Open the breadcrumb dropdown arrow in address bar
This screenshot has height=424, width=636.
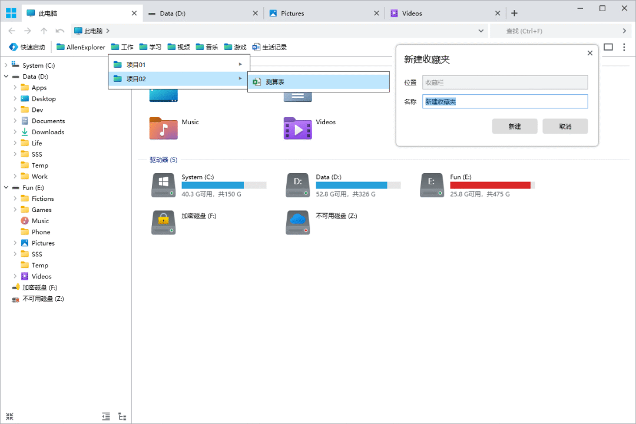[x=481, y=31]
